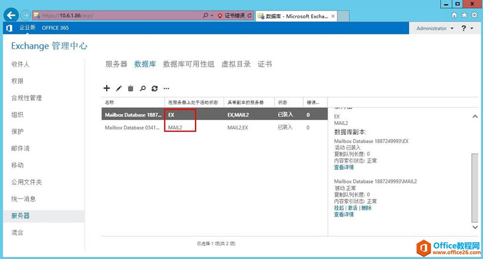Screen dimensions: 483x259
Task: Click the details pane scroll-down arrow
Action: (x=474, y=226)
